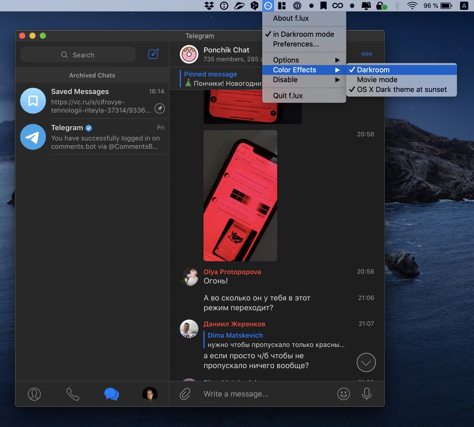
Task: Click the scroll-to-bottom arrow button
Action: pyautogui.click(x=366, y=362)
